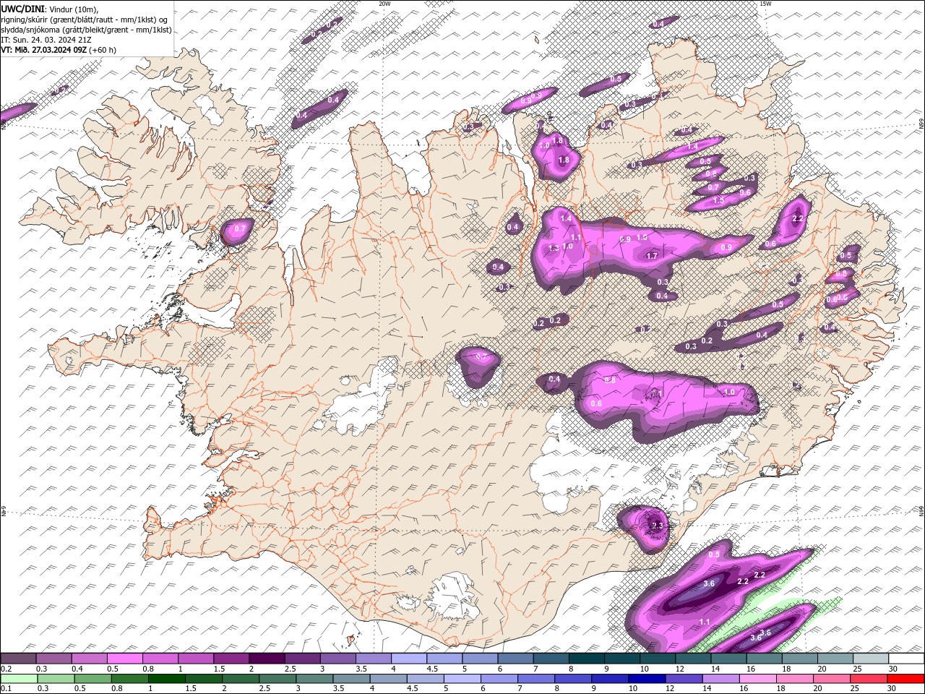Click the slydda/snjókoma legend description line
Viewport: 925px width, 694px height.
point(87,30)
